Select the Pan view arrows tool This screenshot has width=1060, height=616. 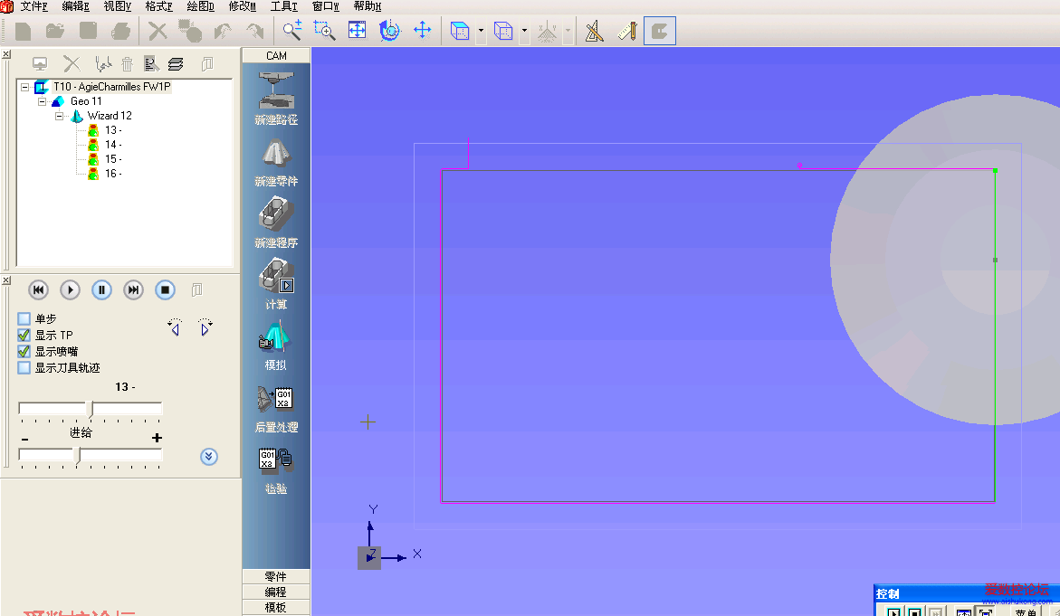423,31
